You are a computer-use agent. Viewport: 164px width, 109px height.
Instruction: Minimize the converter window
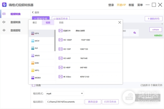(147, 5)
